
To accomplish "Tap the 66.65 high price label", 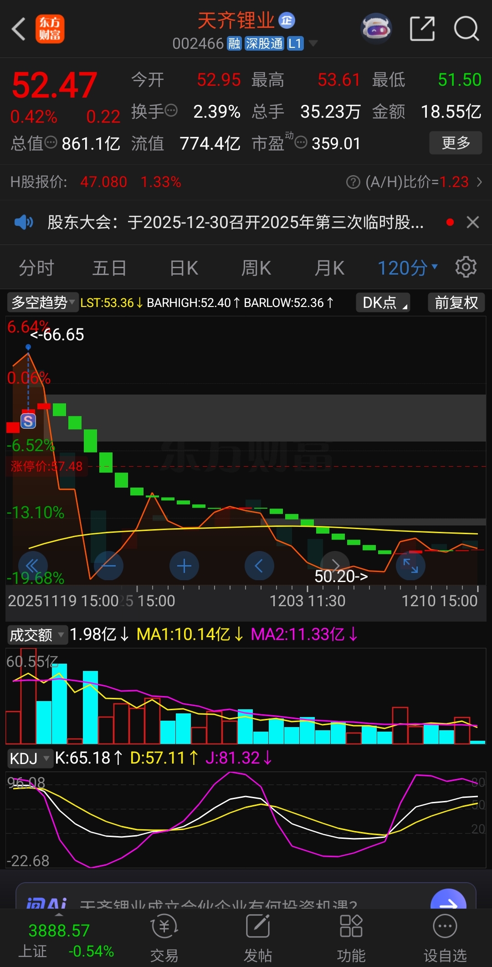I will pos(57,335).
